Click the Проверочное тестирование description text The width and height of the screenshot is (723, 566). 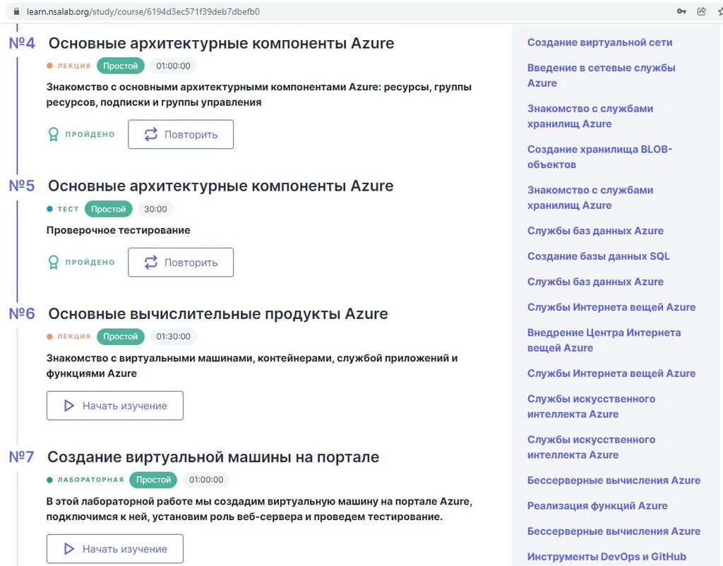pos(118,230)
